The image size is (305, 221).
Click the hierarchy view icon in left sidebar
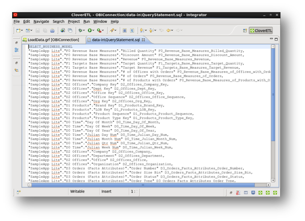17,70
